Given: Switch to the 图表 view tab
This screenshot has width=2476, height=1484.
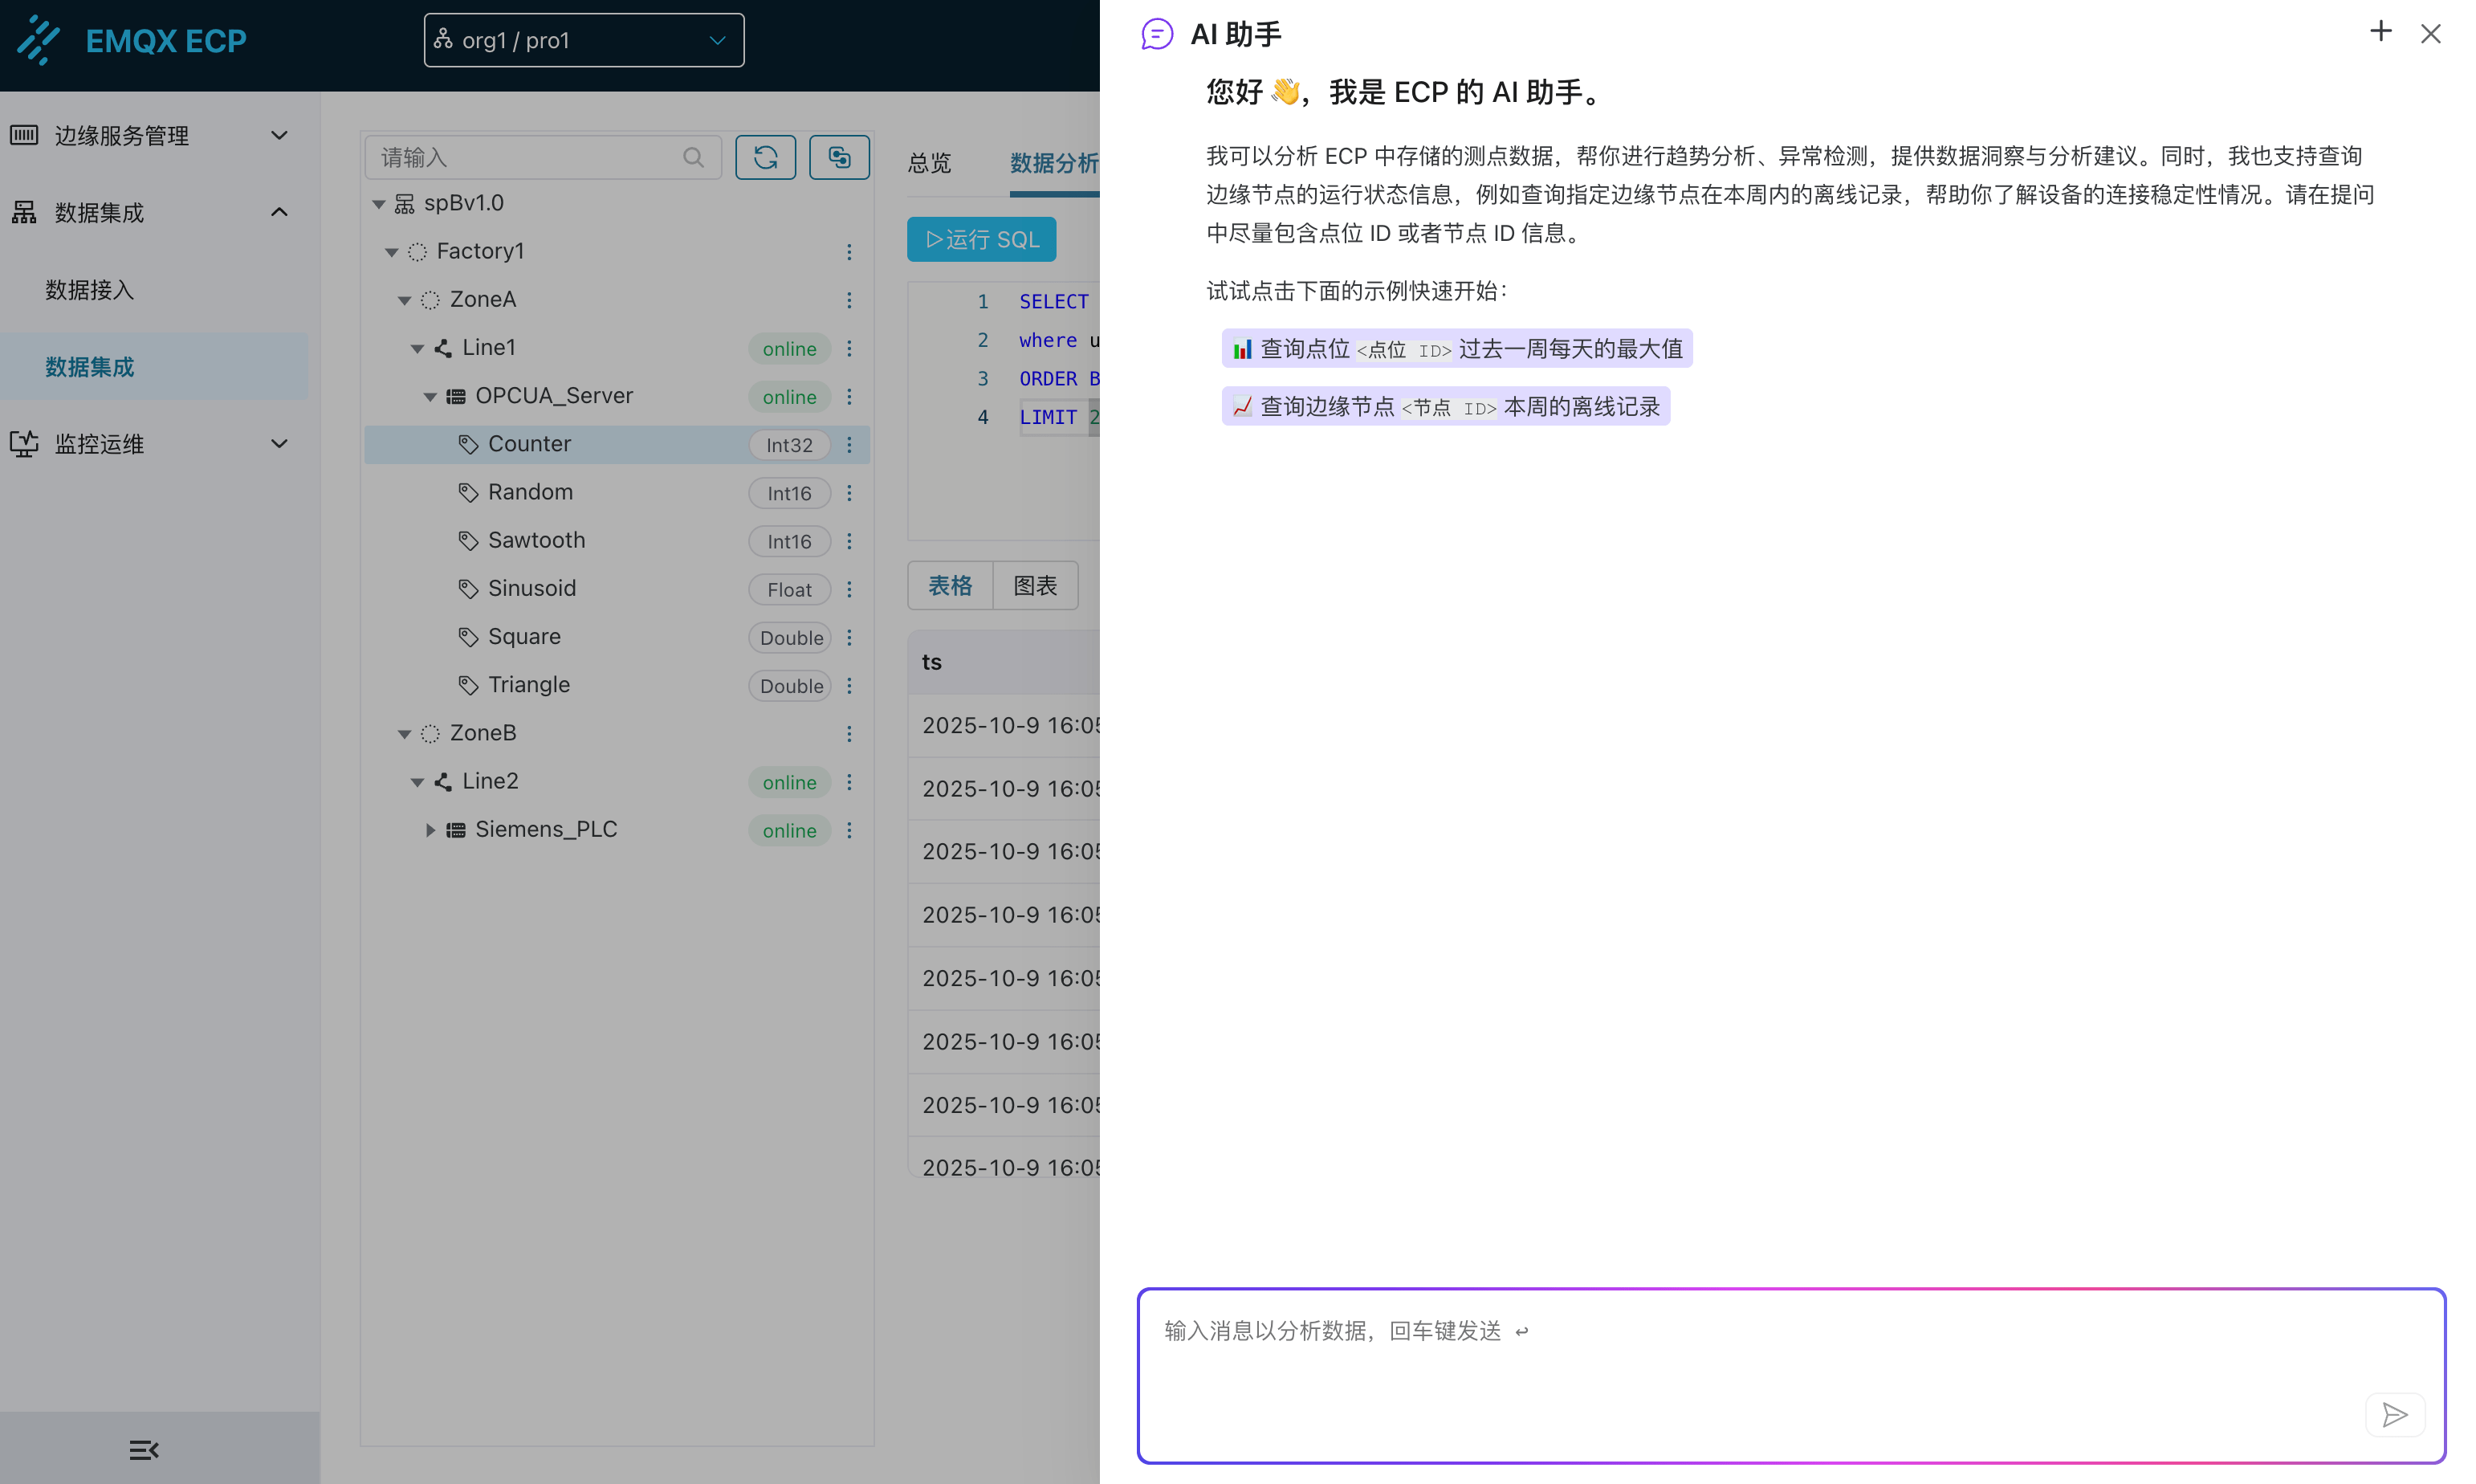Looking at the screenshot, I should coord(1035,585).
